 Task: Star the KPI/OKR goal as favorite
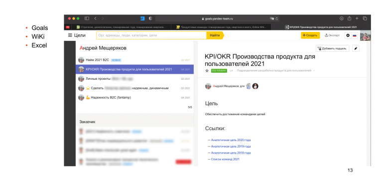tap(207, 71)
